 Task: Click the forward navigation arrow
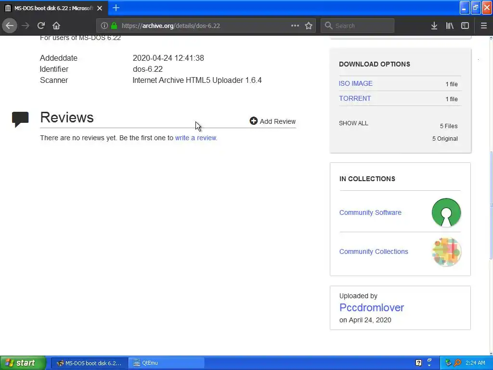tap(26, 26)
